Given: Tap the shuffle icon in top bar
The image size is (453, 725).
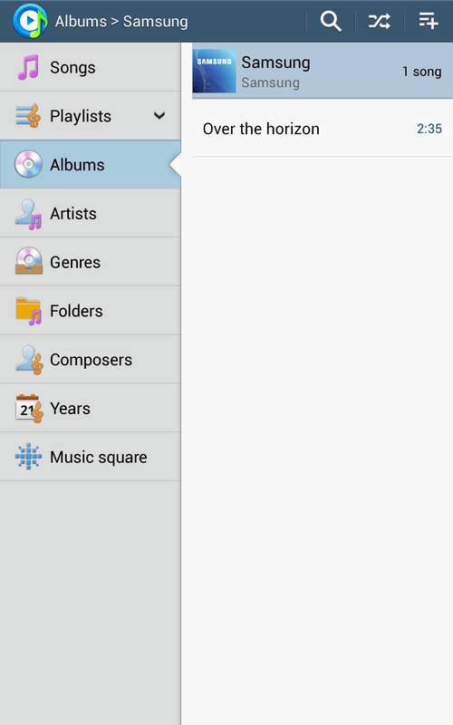Looking at the screenshot, I should [x=380, y=21].
